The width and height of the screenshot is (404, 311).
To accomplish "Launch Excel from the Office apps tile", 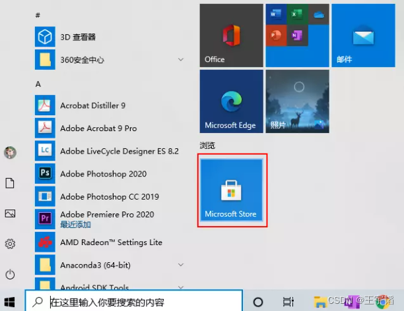I will click(297, 14).
